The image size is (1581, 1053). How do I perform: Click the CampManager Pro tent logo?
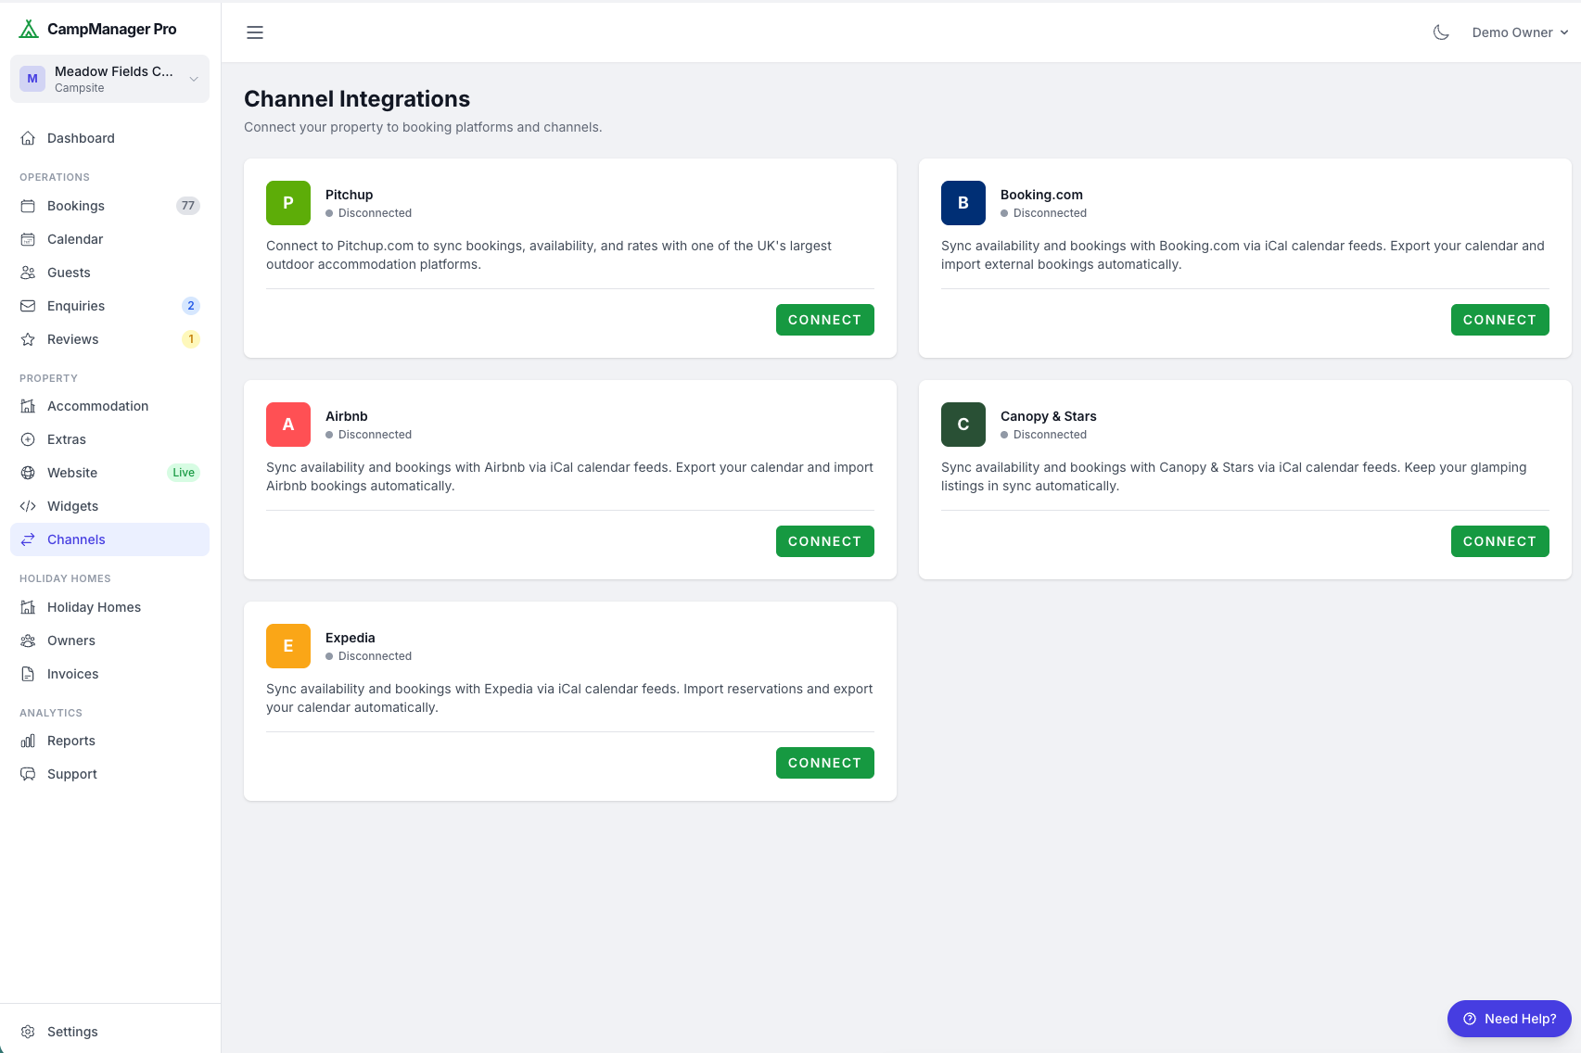pyautogui.click(x=29, y=29)
